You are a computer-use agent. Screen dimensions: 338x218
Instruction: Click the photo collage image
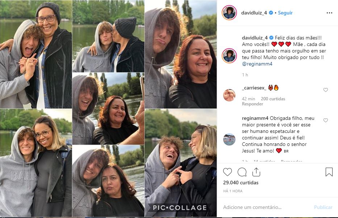tap(108, 109)
